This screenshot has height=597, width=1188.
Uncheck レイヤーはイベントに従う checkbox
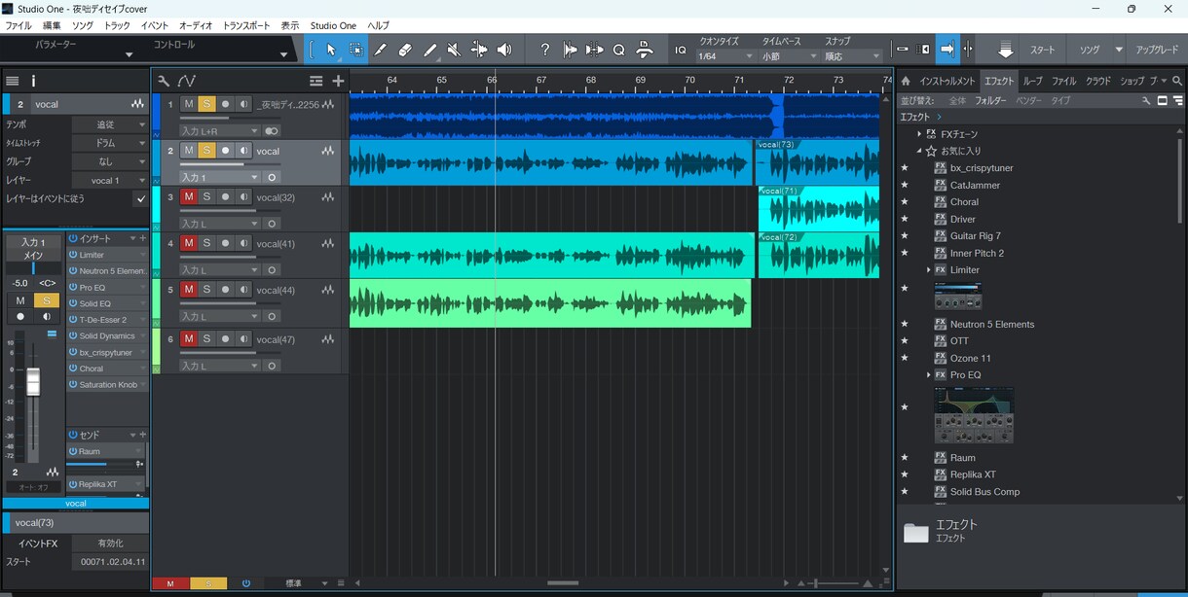pos(140,198)
